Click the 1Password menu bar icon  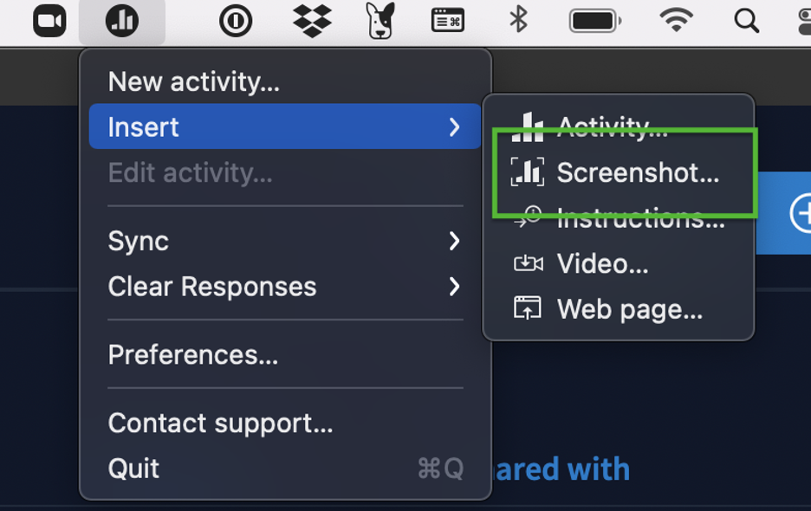click(236, 21)
